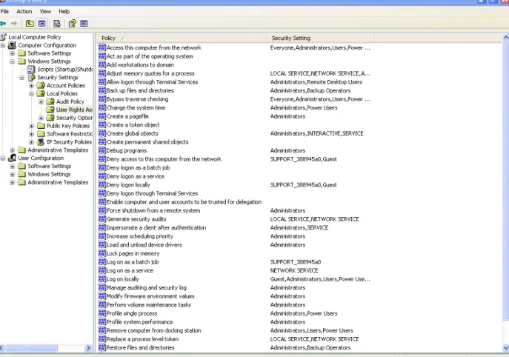Click the Computer Configuration icon

click(13, 45)
